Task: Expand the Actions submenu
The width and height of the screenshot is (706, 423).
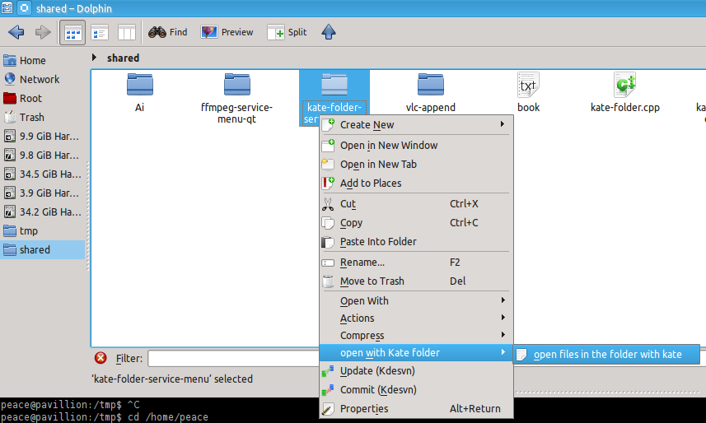Action: tap(417, 318)
